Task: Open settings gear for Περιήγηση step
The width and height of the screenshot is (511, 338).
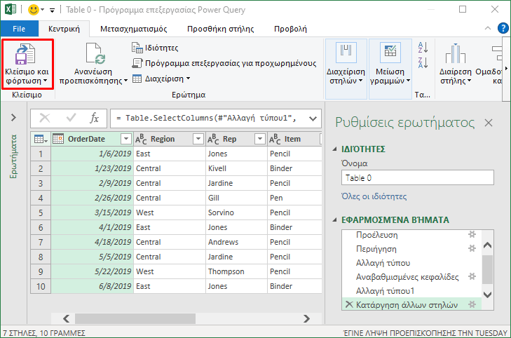Action: pos(472,248)
